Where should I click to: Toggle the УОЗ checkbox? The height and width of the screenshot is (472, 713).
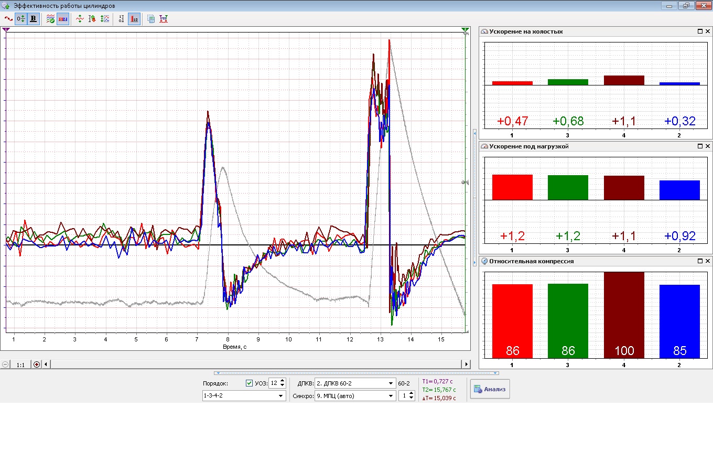249,383
